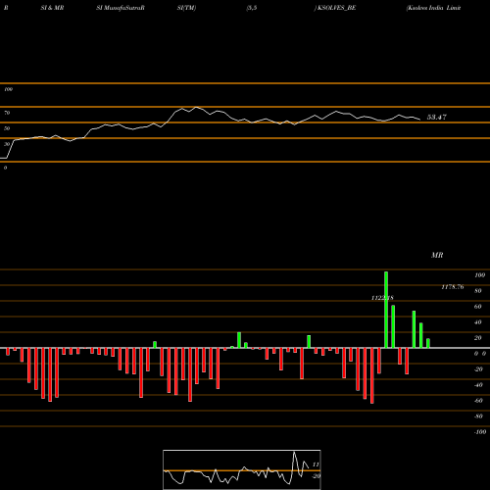
Task: Click the MR axis label 20
Action: point(478,338)
